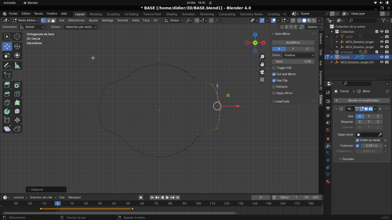
Task: Open the Modifiers wrench properties tab
Action: tap(328, 146)
